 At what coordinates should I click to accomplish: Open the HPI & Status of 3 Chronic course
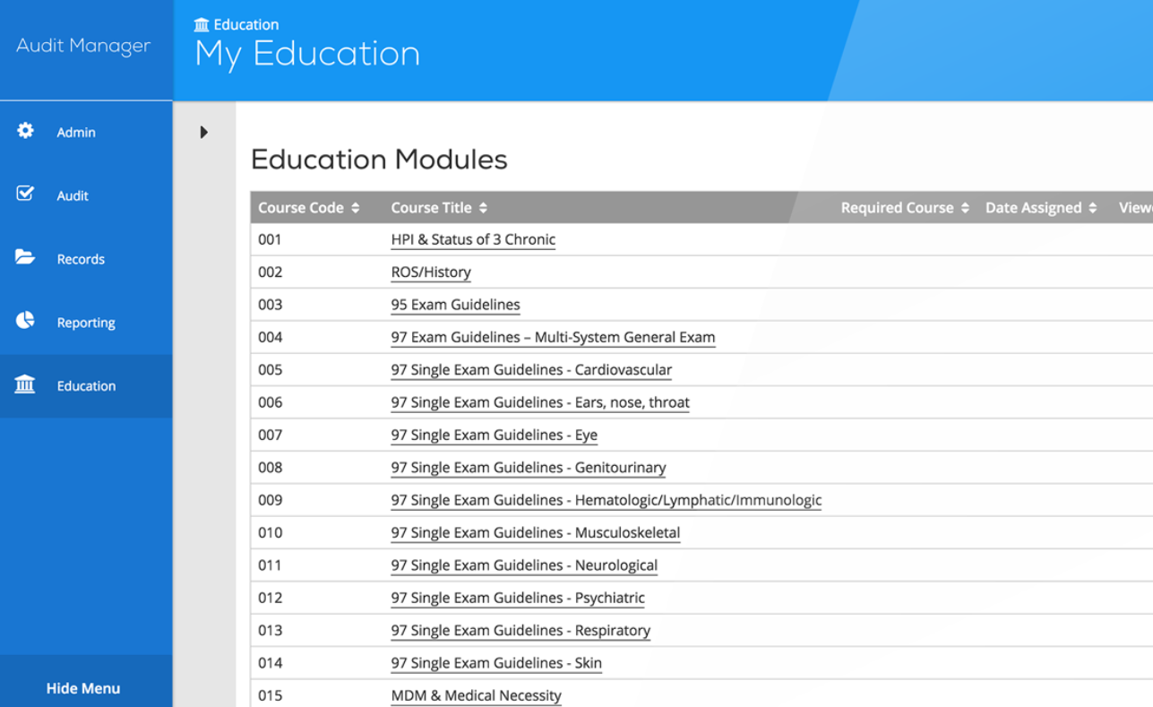[x=473, y=239]
